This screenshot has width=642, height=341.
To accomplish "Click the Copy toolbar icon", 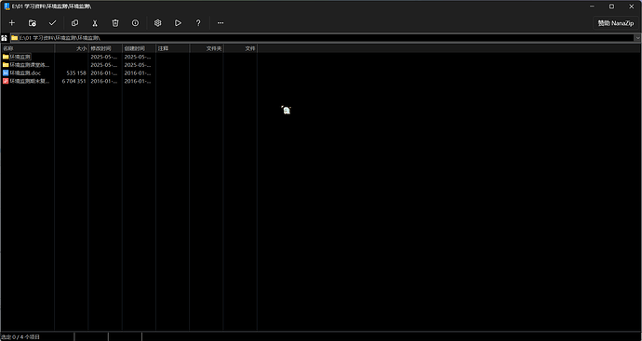I will pyautogui.click(x=75, y=23).
